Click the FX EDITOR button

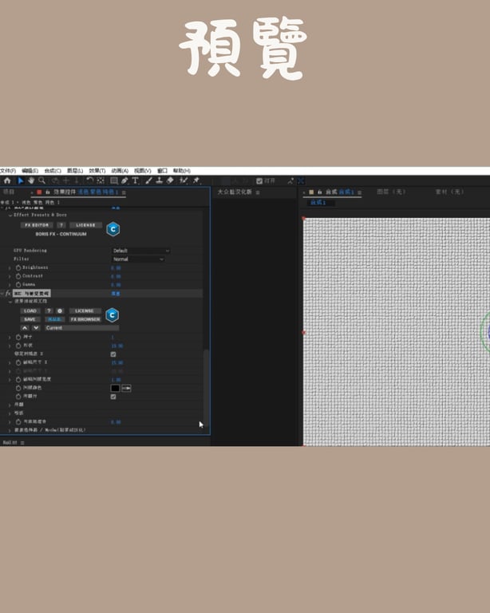point(37,225)
